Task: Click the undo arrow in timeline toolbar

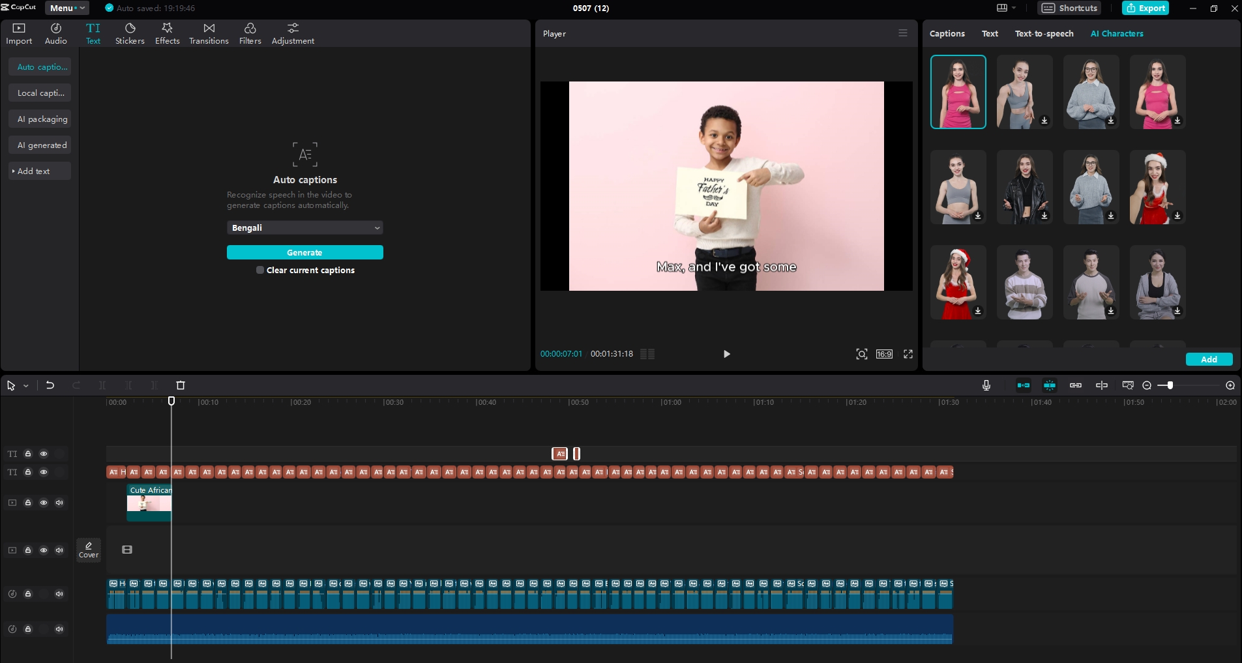Action: [50, 385]
